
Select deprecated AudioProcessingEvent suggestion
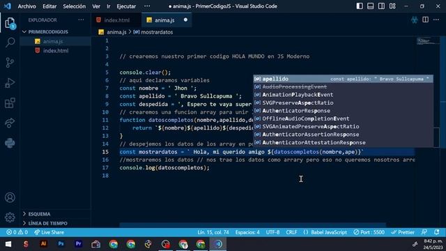coord(344,86)
